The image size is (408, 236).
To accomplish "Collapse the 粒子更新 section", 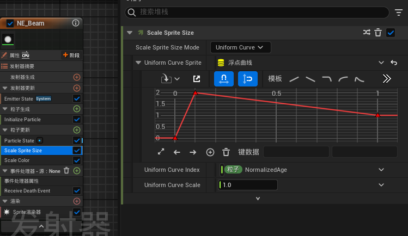I will pyautogui.click(x=5, y=130).
